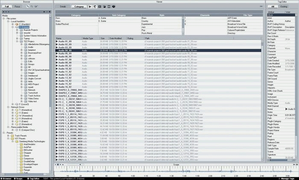Sort list by Media Type column header
Image resolution: width=299 pixels, height=180 pixels.
tap(91, 38)
